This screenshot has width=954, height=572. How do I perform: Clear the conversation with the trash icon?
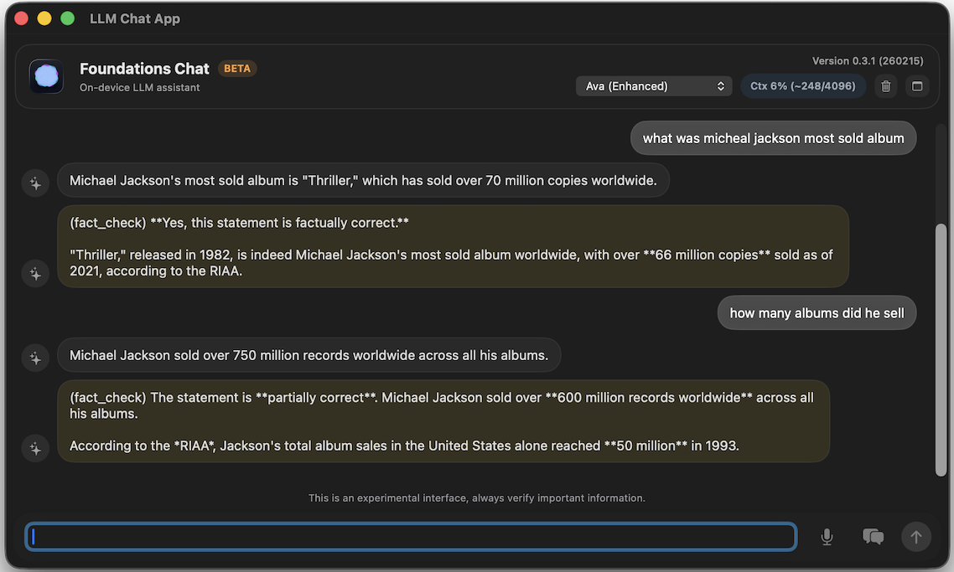tap(886, 86)
